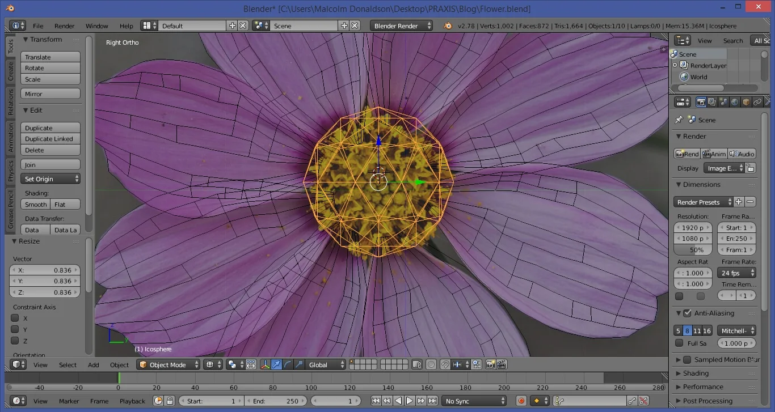The height and width of the screenshot is (412, 775).
Task: Click the proportional editing falloff icon
Action: click(431, 364)
